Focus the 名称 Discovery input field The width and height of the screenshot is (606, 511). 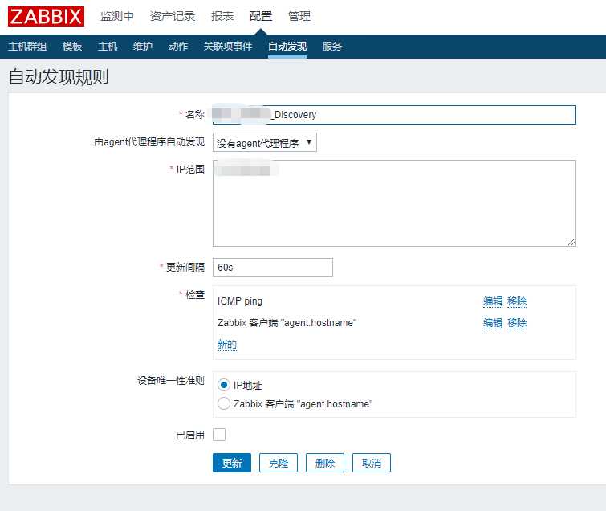point(394,115)
